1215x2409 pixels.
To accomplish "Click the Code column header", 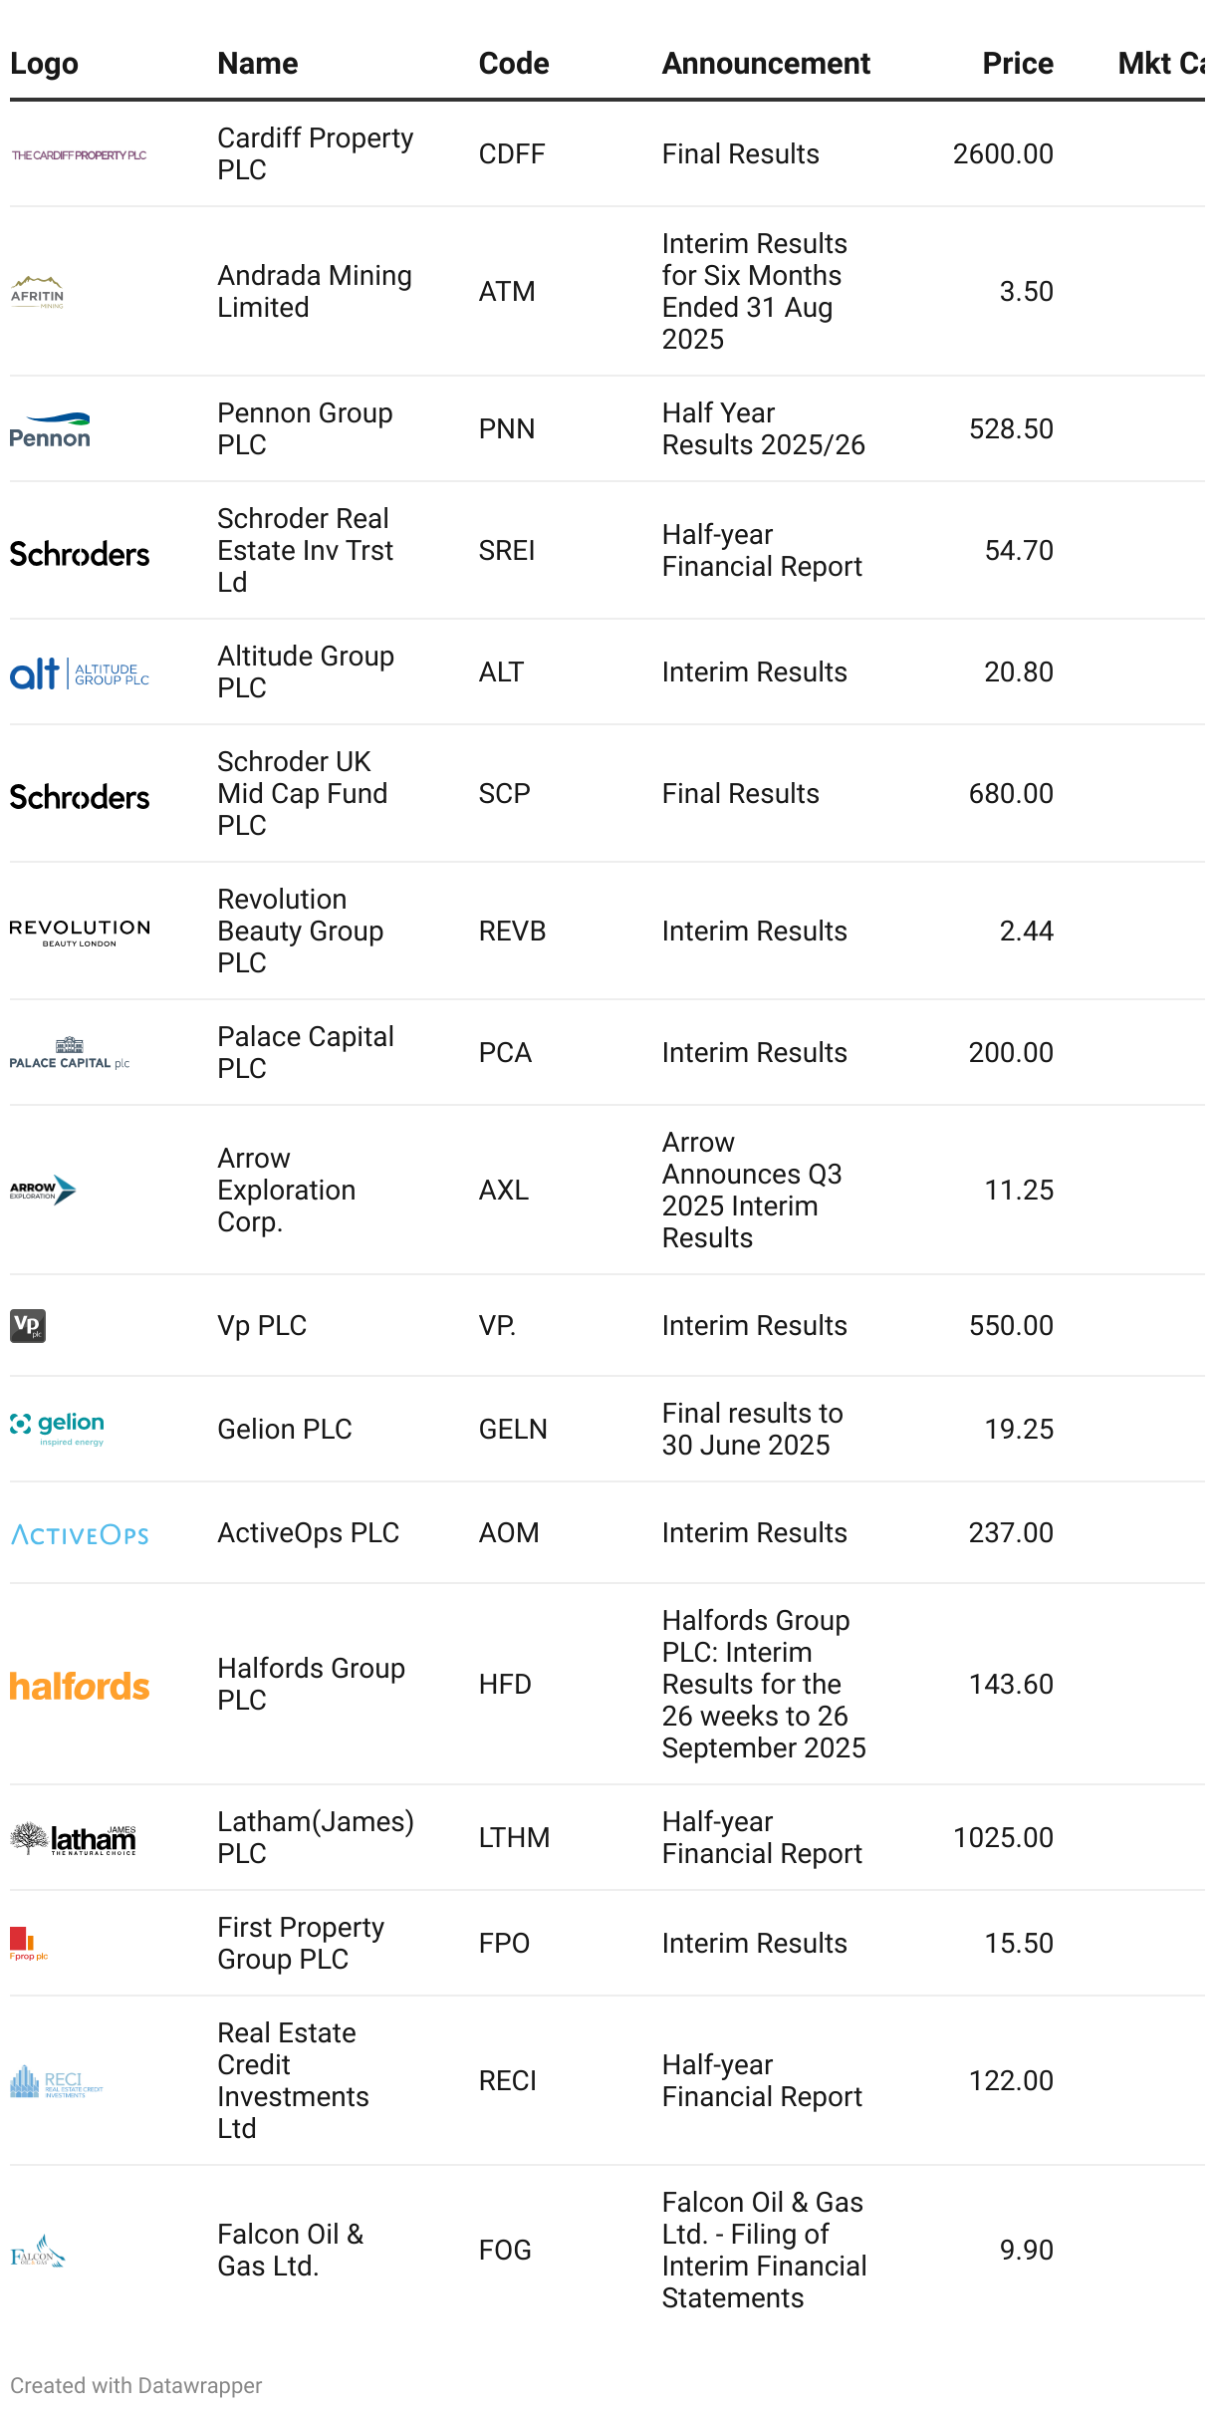I will click(x=513, y=64).
